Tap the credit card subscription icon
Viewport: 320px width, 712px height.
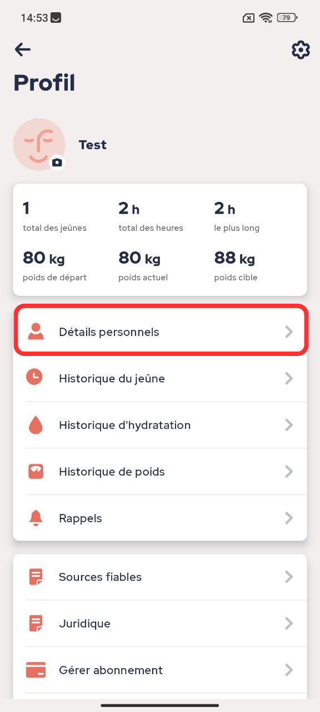pos(36,670)
